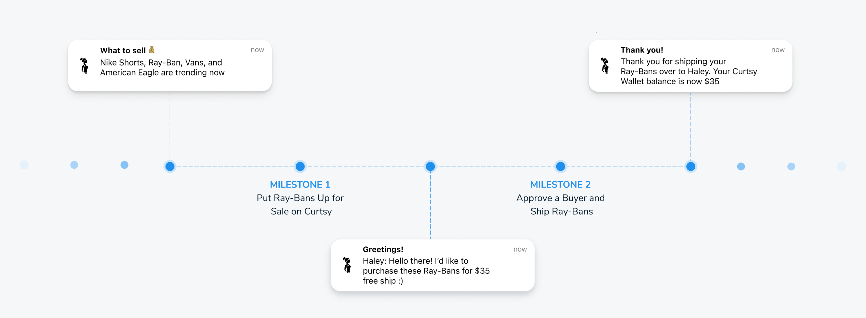Click the MILESTONE 1 heading

[x=300, y=185]
